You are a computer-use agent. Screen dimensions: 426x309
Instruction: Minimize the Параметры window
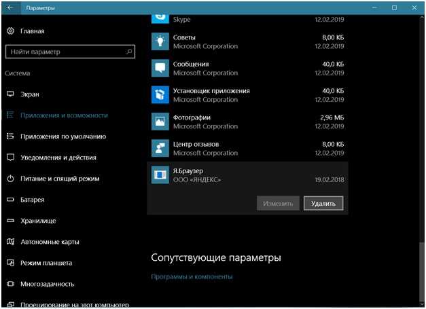374,8
